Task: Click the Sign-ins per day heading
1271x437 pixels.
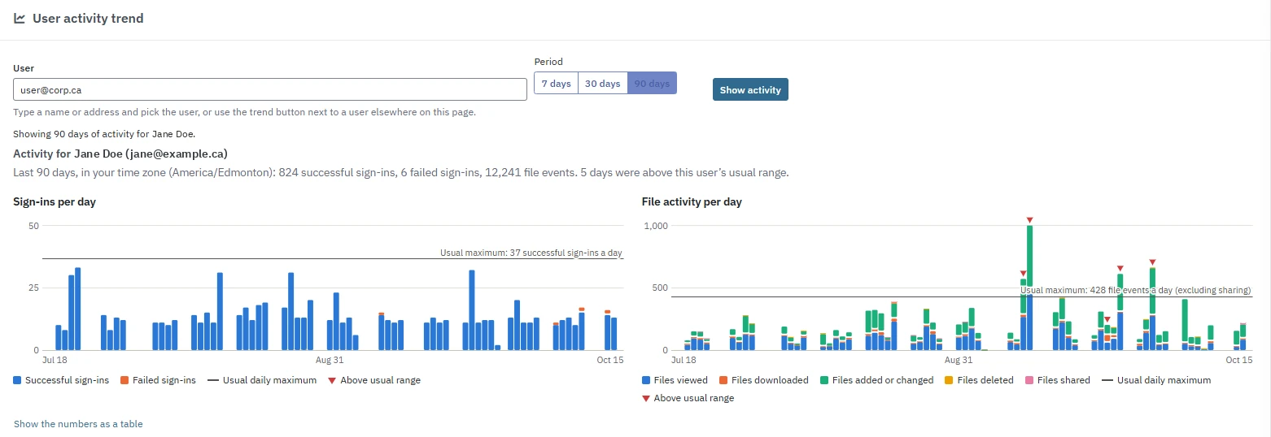Action: click(x=55, y=201)
